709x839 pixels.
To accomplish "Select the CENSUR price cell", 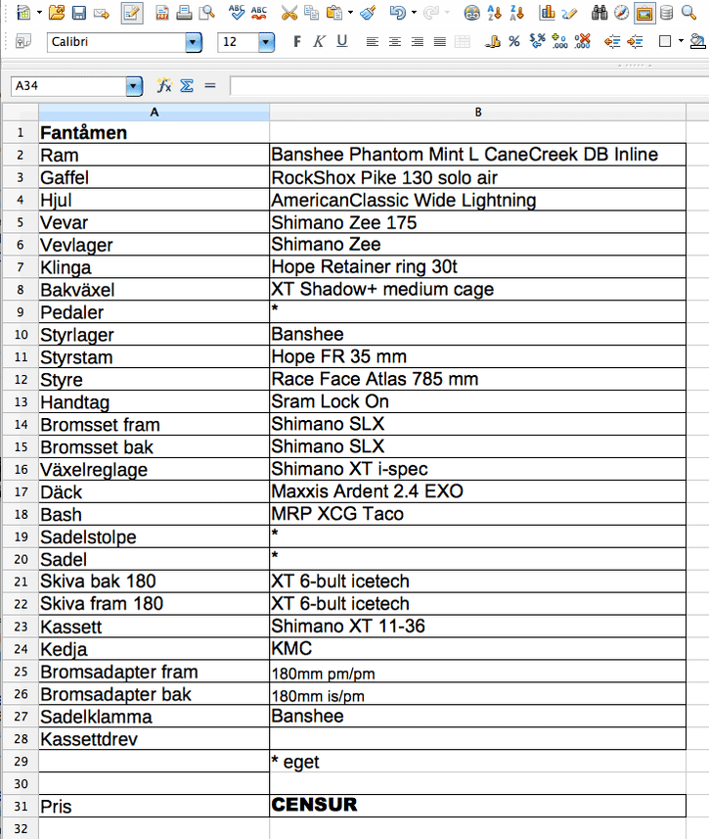I will pyautogui.click(x=478, y=806).
